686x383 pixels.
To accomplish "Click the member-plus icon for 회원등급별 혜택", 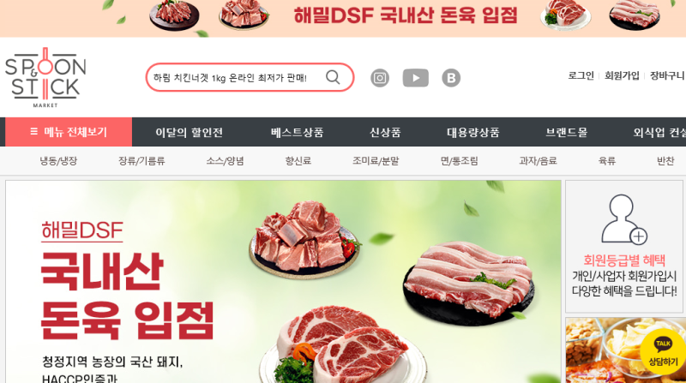I will coord(624,219).
